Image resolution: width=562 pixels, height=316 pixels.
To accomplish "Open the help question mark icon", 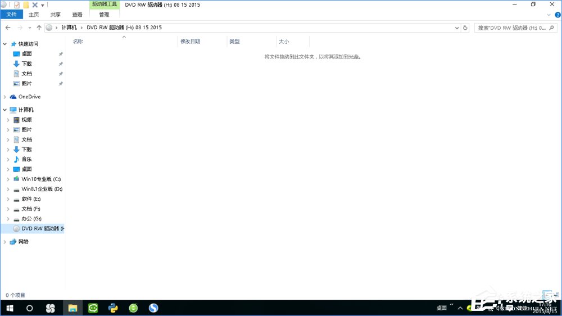I will point(558,15).
